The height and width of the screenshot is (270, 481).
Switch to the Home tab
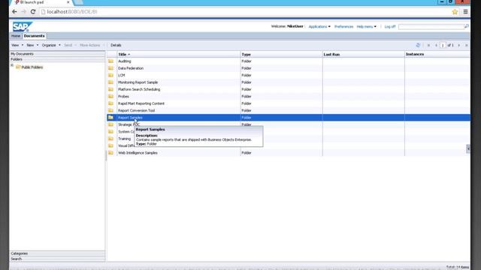click(16, 36)
